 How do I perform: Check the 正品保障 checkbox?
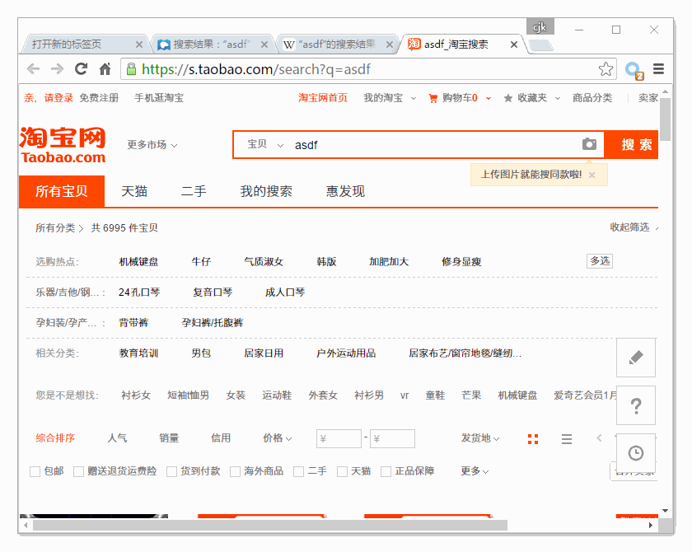(x=386, y=472)
